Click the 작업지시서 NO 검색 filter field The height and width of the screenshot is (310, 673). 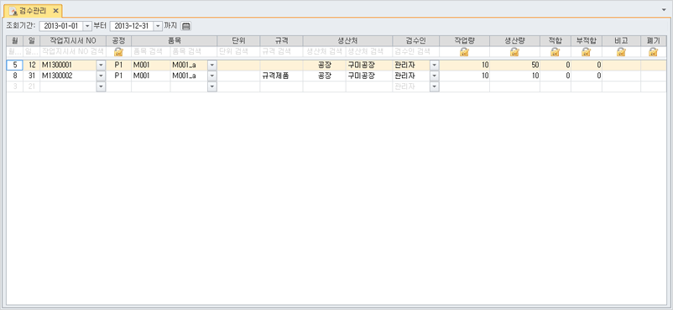[x=73, y=52]
